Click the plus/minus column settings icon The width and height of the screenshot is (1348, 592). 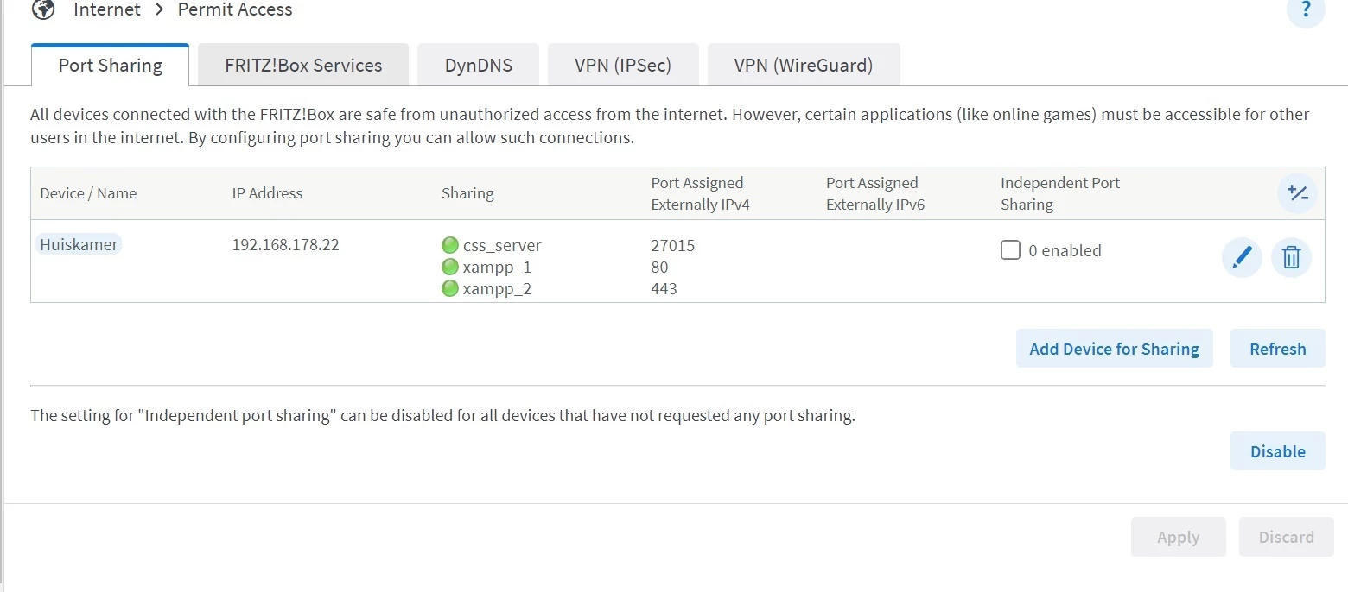tap(1297, 193)
